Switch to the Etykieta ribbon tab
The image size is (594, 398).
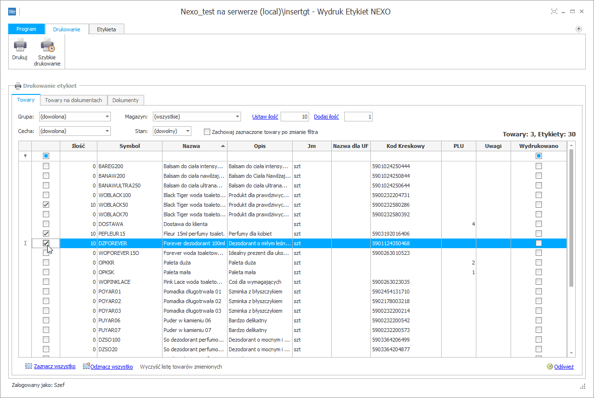(x=107, y=29)
